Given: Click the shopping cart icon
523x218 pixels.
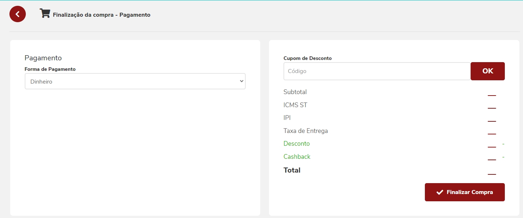Looking at the screenshot, I should (45, 13).
